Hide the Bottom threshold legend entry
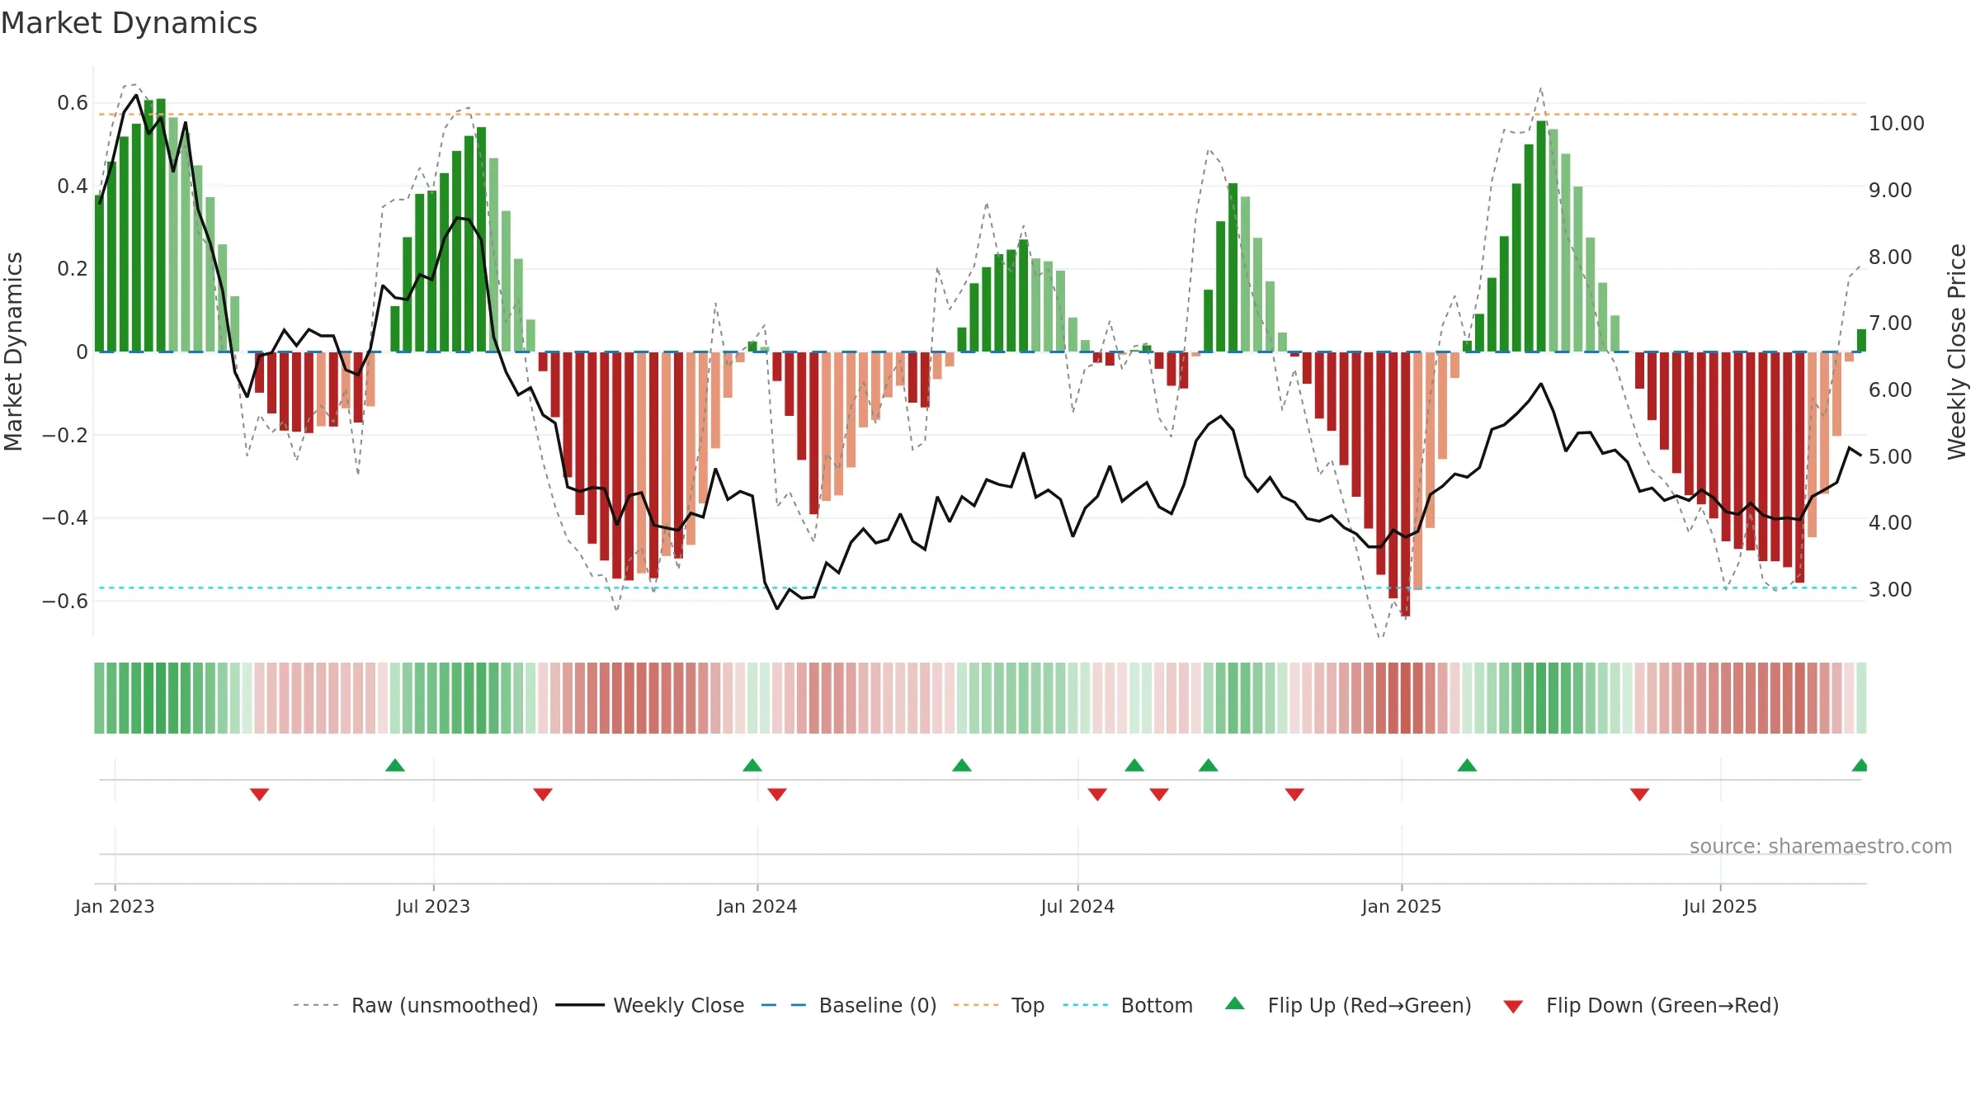Viewport: 1980px width, 1114px height. click(x=1128, y=1005)
